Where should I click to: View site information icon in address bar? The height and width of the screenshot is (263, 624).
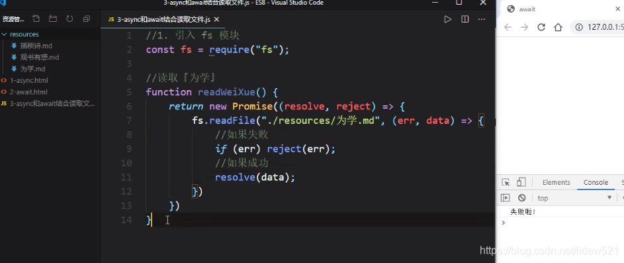coord(580,27)
